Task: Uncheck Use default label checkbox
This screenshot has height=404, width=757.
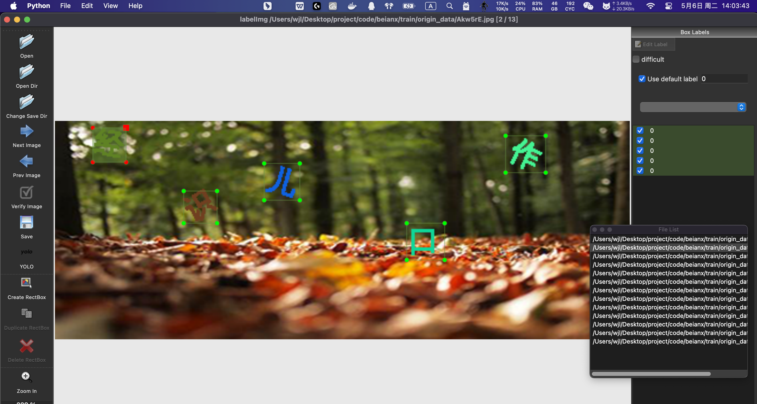Action: click(x=642, y=79)
